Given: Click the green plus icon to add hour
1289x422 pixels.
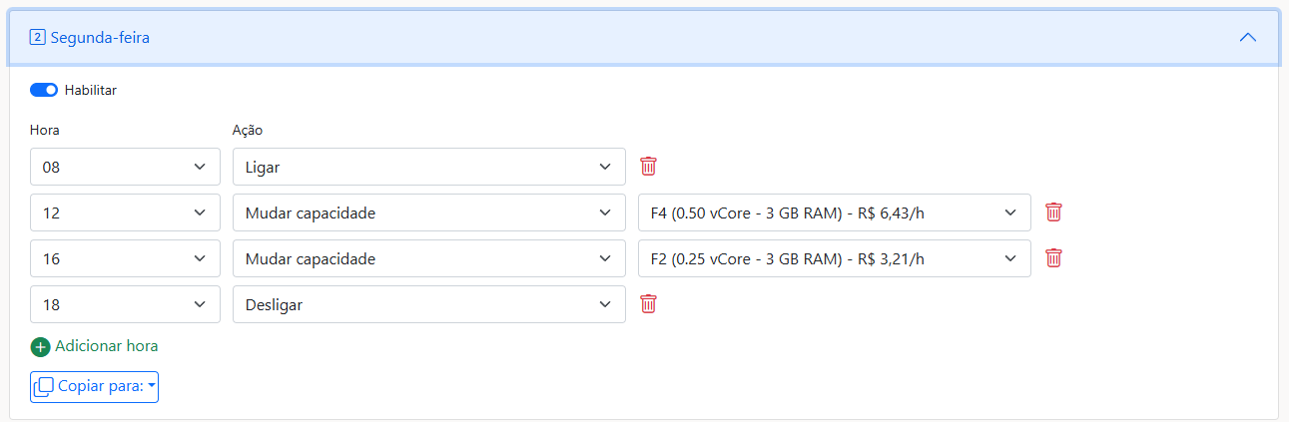Looking at the screenshot, I should pos(40,347).
